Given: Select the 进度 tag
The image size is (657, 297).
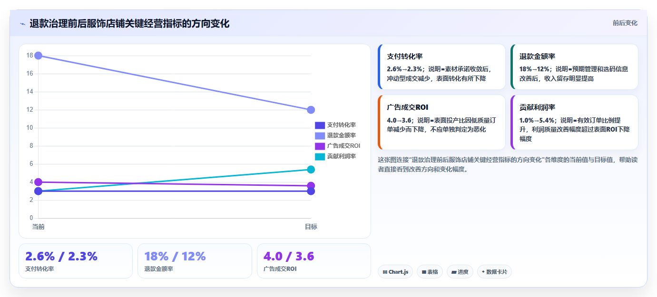Looking at the screenshot, I should [x=460, y=272].
